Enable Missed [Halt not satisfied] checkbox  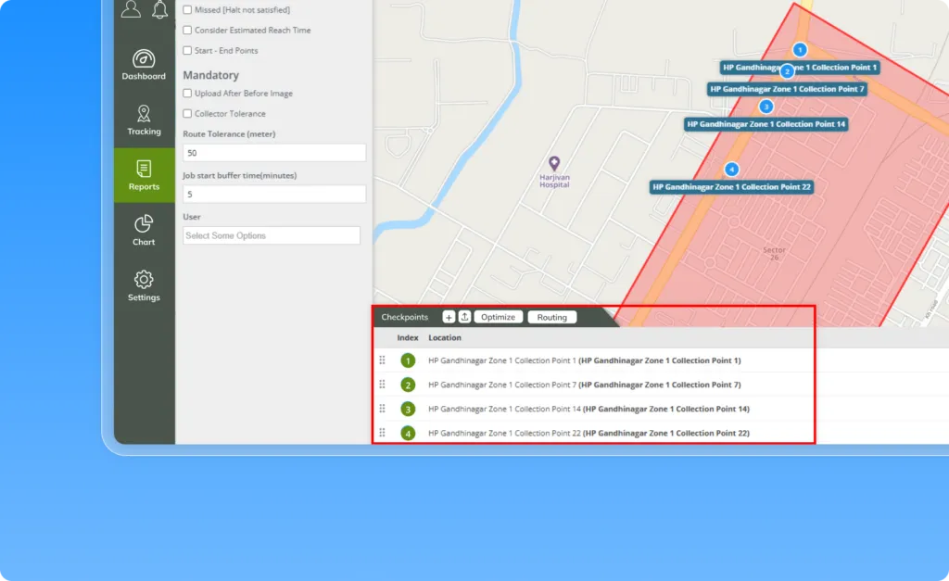[187, 10]
